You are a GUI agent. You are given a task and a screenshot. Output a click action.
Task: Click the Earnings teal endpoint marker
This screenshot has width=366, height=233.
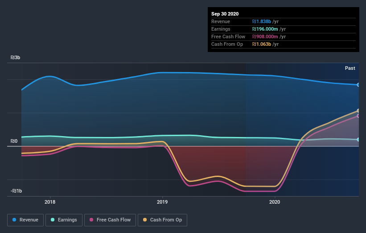[x=358, y=140]
